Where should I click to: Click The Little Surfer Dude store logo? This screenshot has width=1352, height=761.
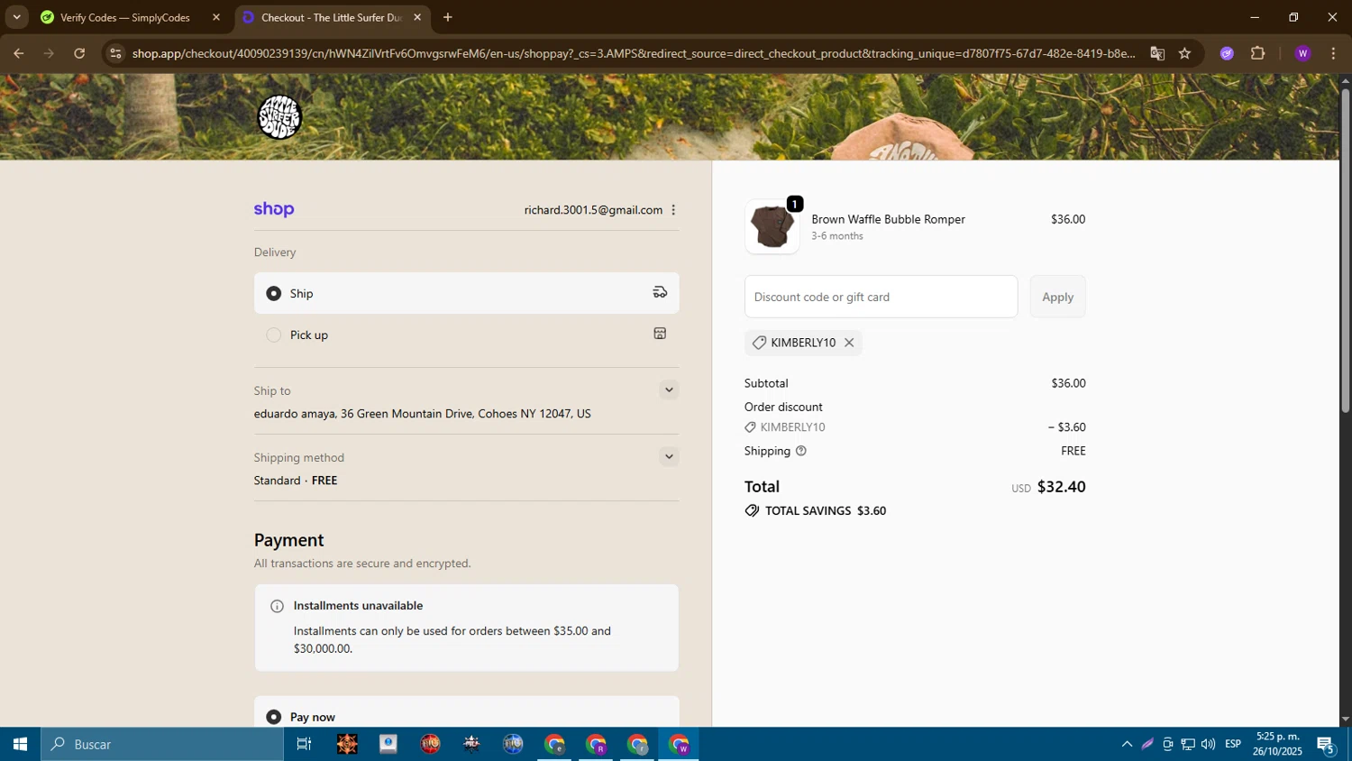[279, 117]
